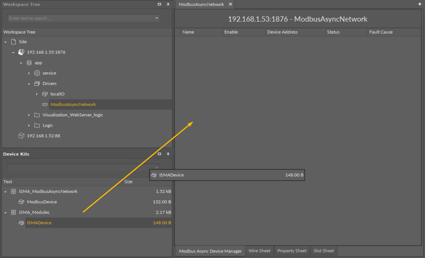Screen dimensions: 425x258
Task: Collapse the Drivers tree node
Action: pos(29,84)
